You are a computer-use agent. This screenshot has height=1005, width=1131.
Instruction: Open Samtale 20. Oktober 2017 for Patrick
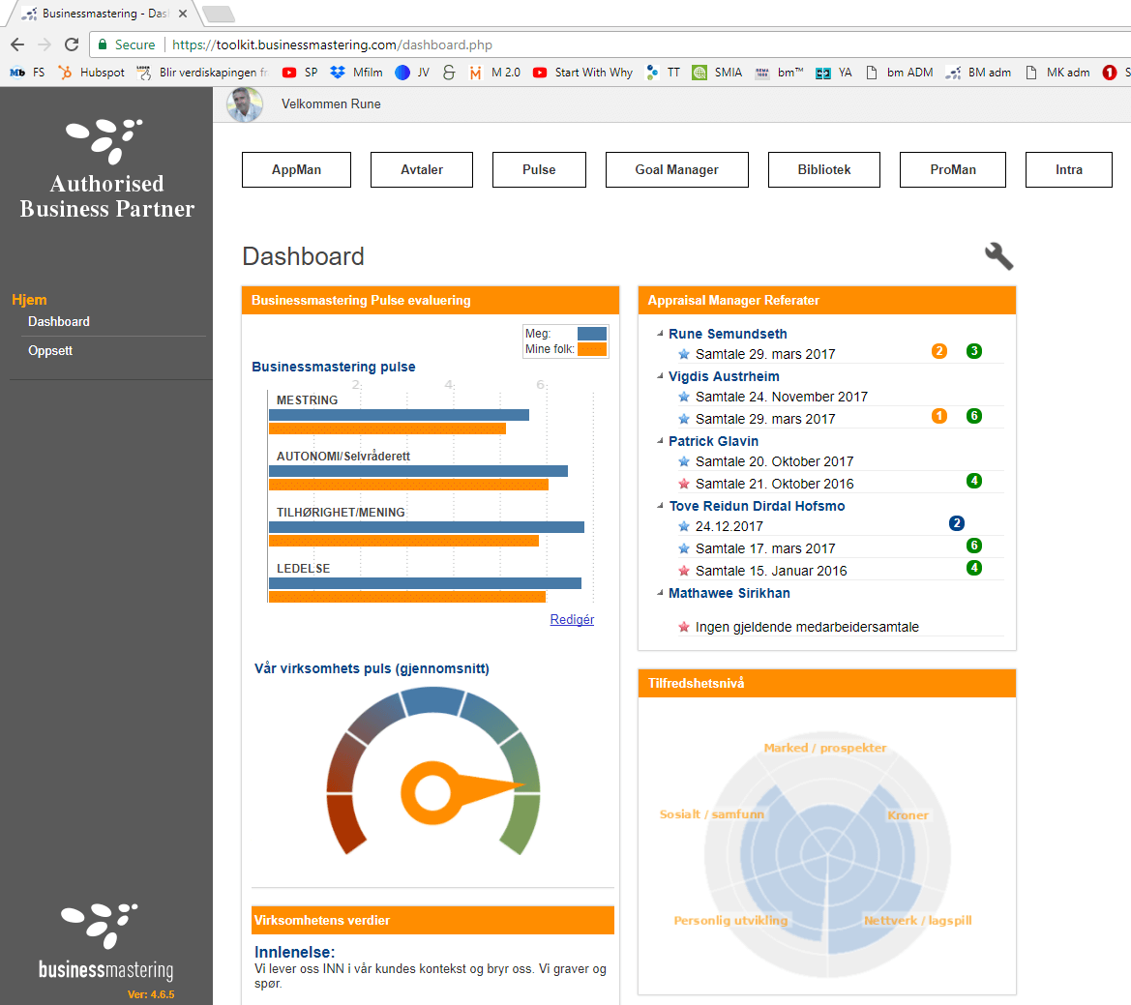774,461
